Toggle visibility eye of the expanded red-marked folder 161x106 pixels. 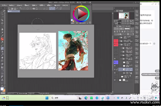[x=115, y=45]
